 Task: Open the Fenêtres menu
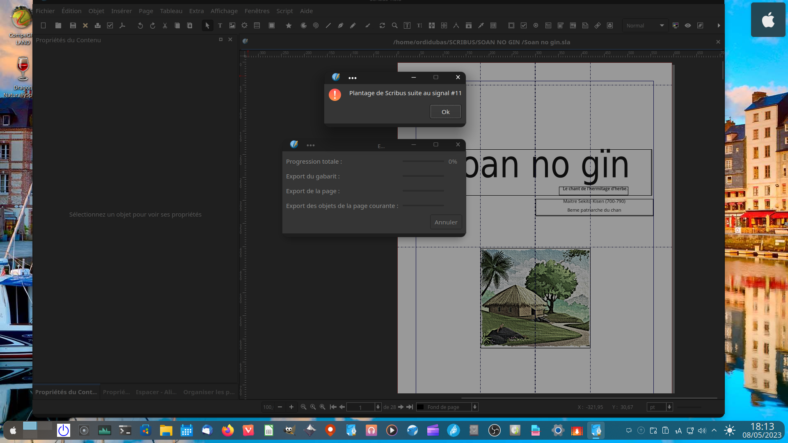pyautogui.click(x=257, y=11)
